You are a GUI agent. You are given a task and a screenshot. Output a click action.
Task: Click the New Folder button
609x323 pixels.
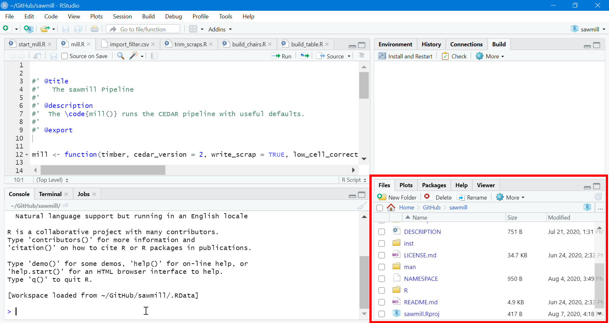click(397, 197)
